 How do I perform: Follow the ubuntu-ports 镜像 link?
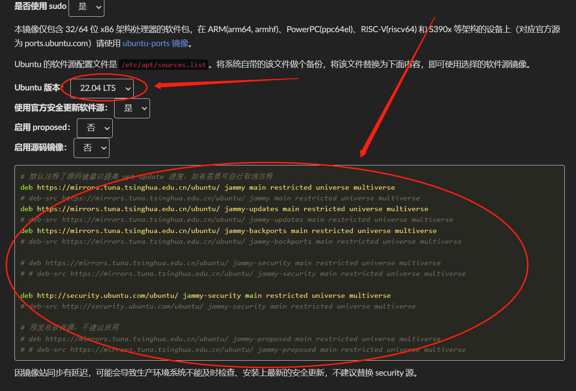[x=156, y=43]
